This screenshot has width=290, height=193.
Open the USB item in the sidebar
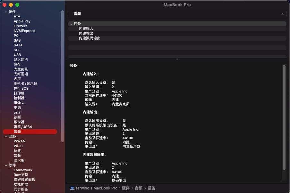pyautogui.click(x=17, y=55)
